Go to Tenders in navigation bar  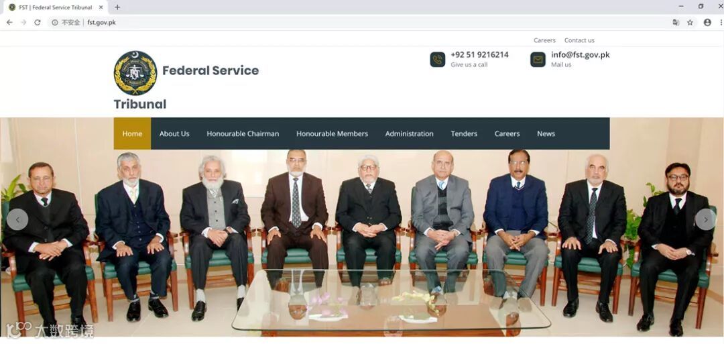point(464,133)
